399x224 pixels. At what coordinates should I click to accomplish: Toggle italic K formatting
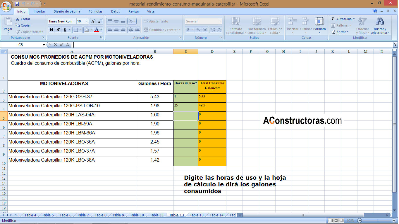[x=58, y=30]
